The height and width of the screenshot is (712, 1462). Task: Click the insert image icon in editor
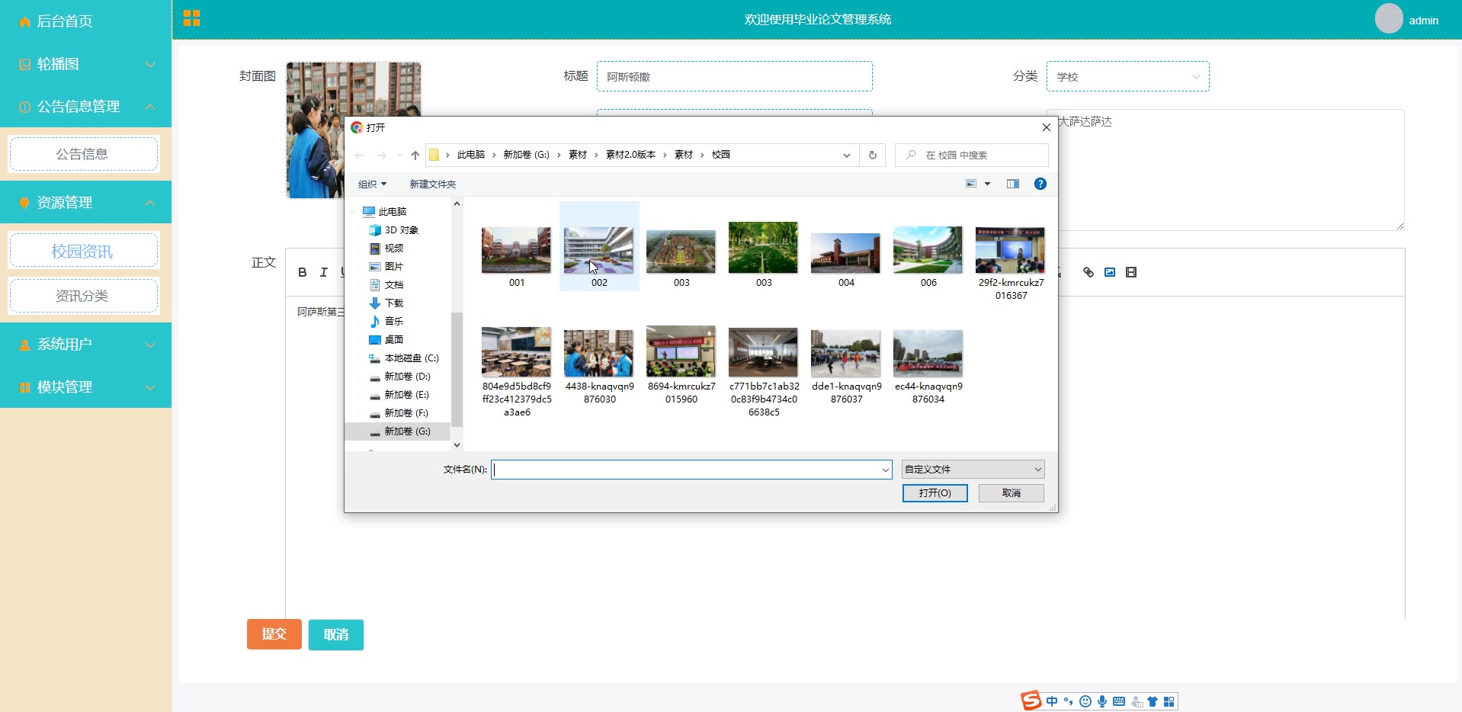1110,272
